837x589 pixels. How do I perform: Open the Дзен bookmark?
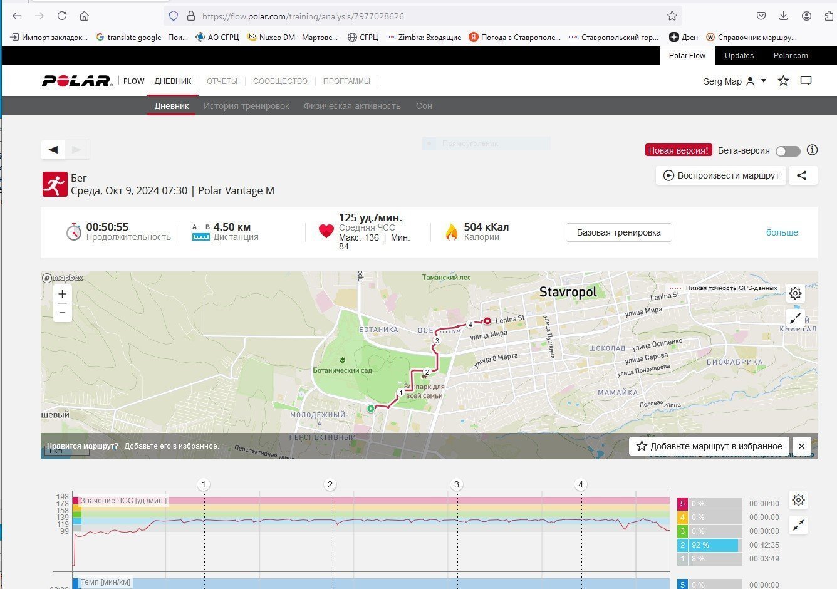tap(684, 37)
